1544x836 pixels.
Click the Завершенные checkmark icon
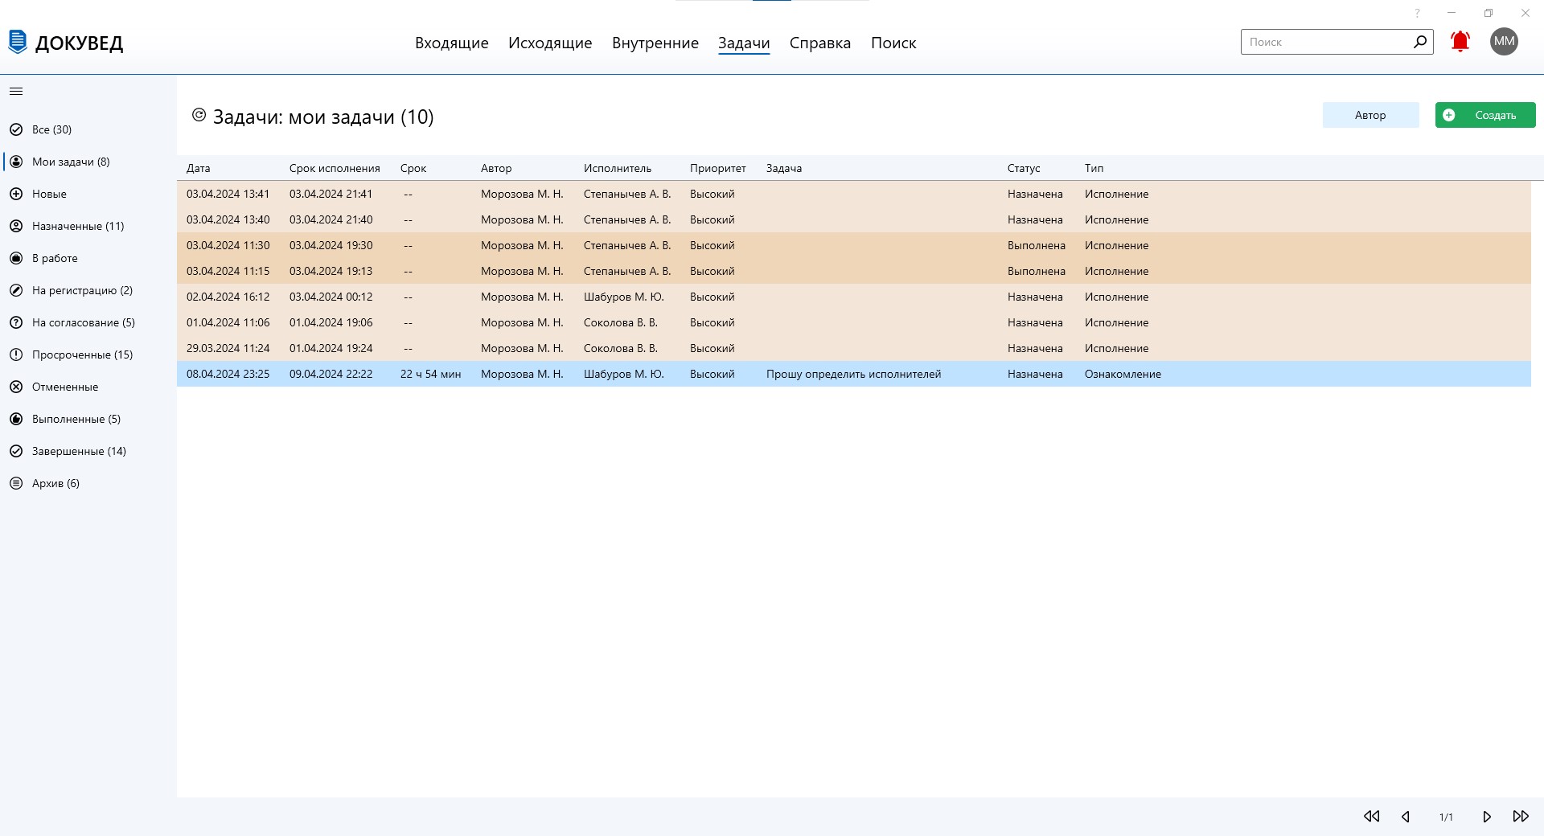click(16, 451)
